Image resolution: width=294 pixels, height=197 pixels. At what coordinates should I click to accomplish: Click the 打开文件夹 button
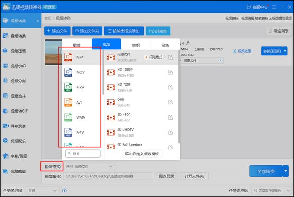(194, 176)
